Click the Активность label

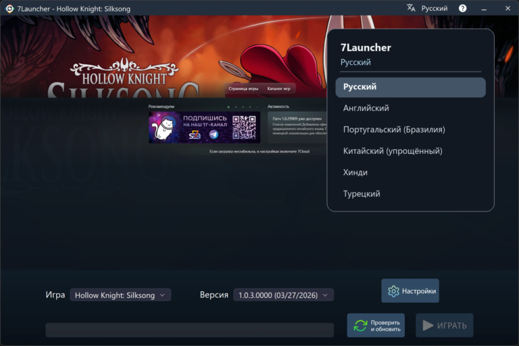(278, 107)
